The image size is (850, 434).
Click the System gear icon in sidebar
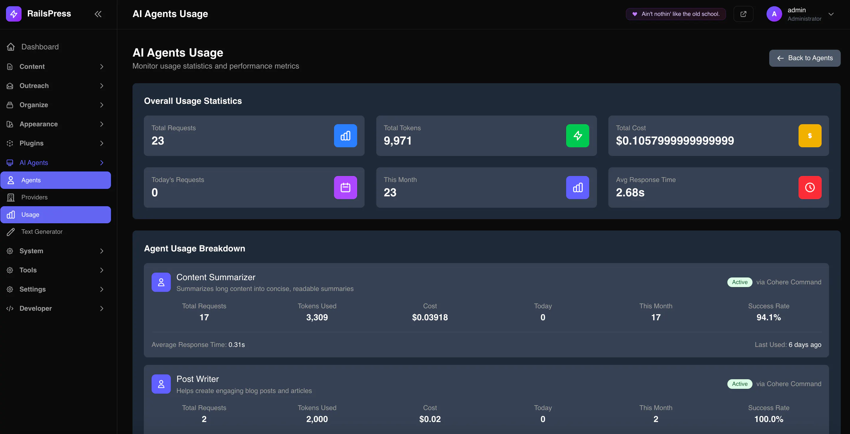[10, 251]
